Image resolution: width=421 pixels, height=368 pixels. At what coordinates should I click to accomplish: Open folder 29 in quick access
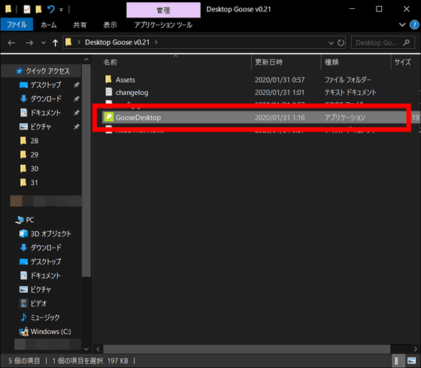[30, 154]
